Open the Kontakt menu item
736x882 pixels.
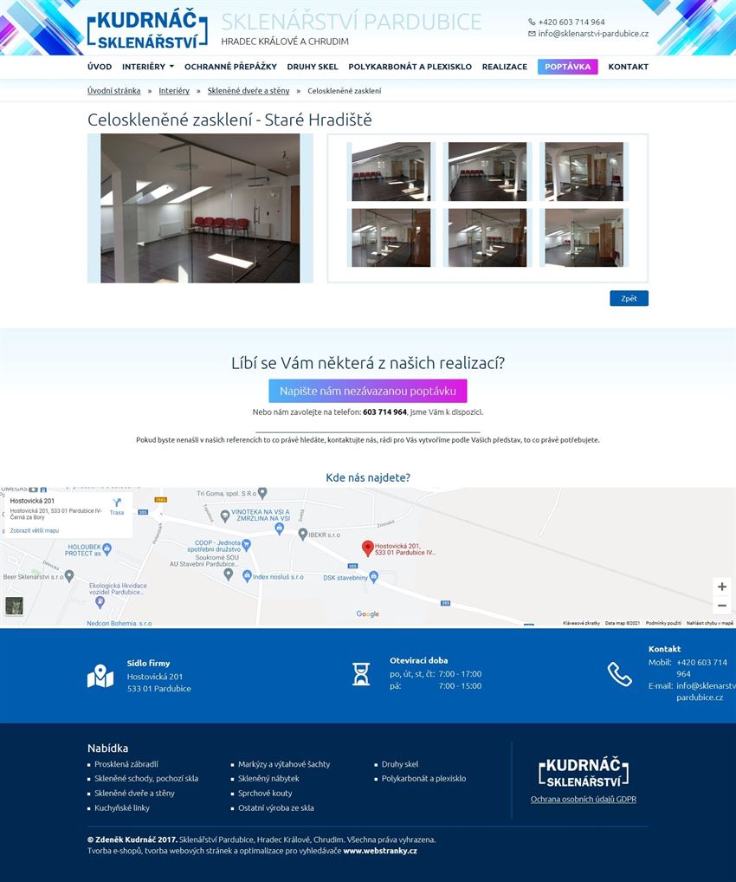tap(628, 67)
